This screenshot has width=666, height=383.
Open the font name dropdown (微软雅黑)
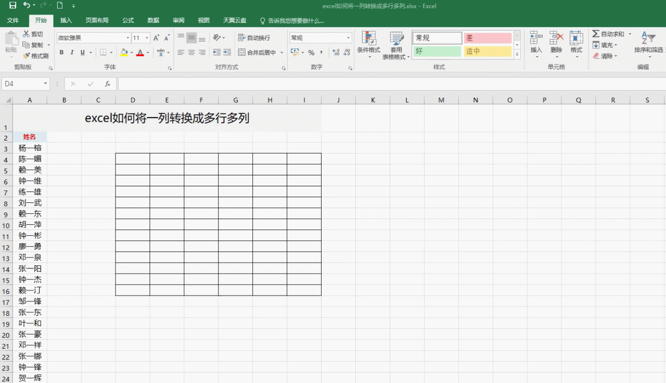coord(128,38)
